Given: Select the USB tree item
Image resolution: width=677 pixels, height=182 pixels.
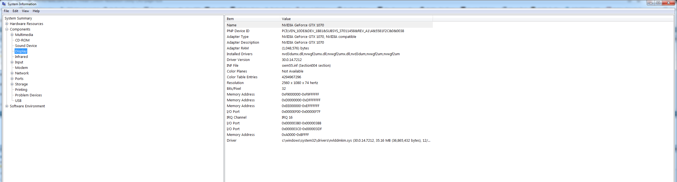Looking at the screenshot, I should click(18, 101).
